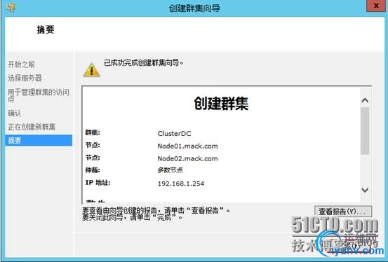Select the 确认 step in sidebar
This screenshot has height=262, width=388.
pyautogui.click(x=14, y=113)
